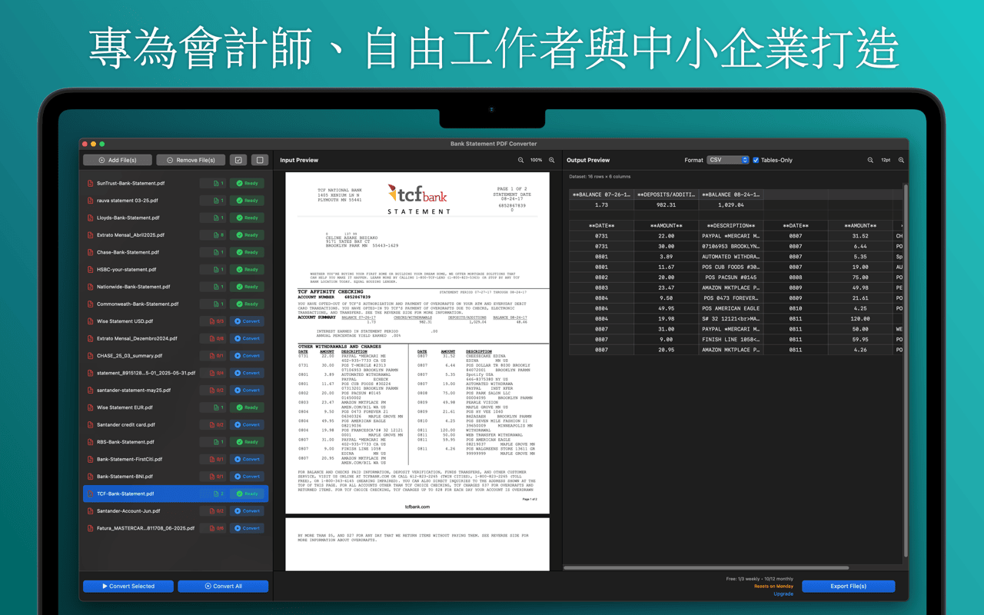
Task: Select HSBC-your-statement.pdf file
Action: point(175,269)
